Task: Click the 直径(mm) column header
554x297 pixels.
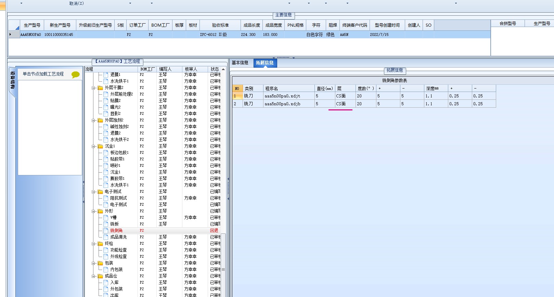Action: pos(324,88)
